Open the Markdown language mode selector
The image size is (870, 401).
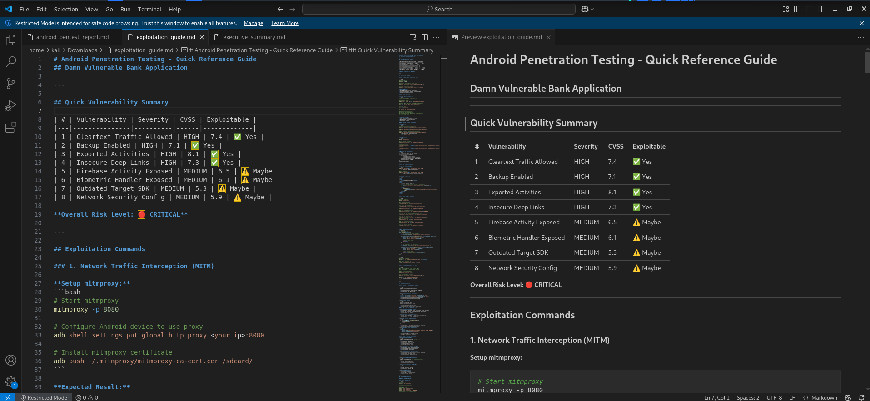(x=824, y=397)
